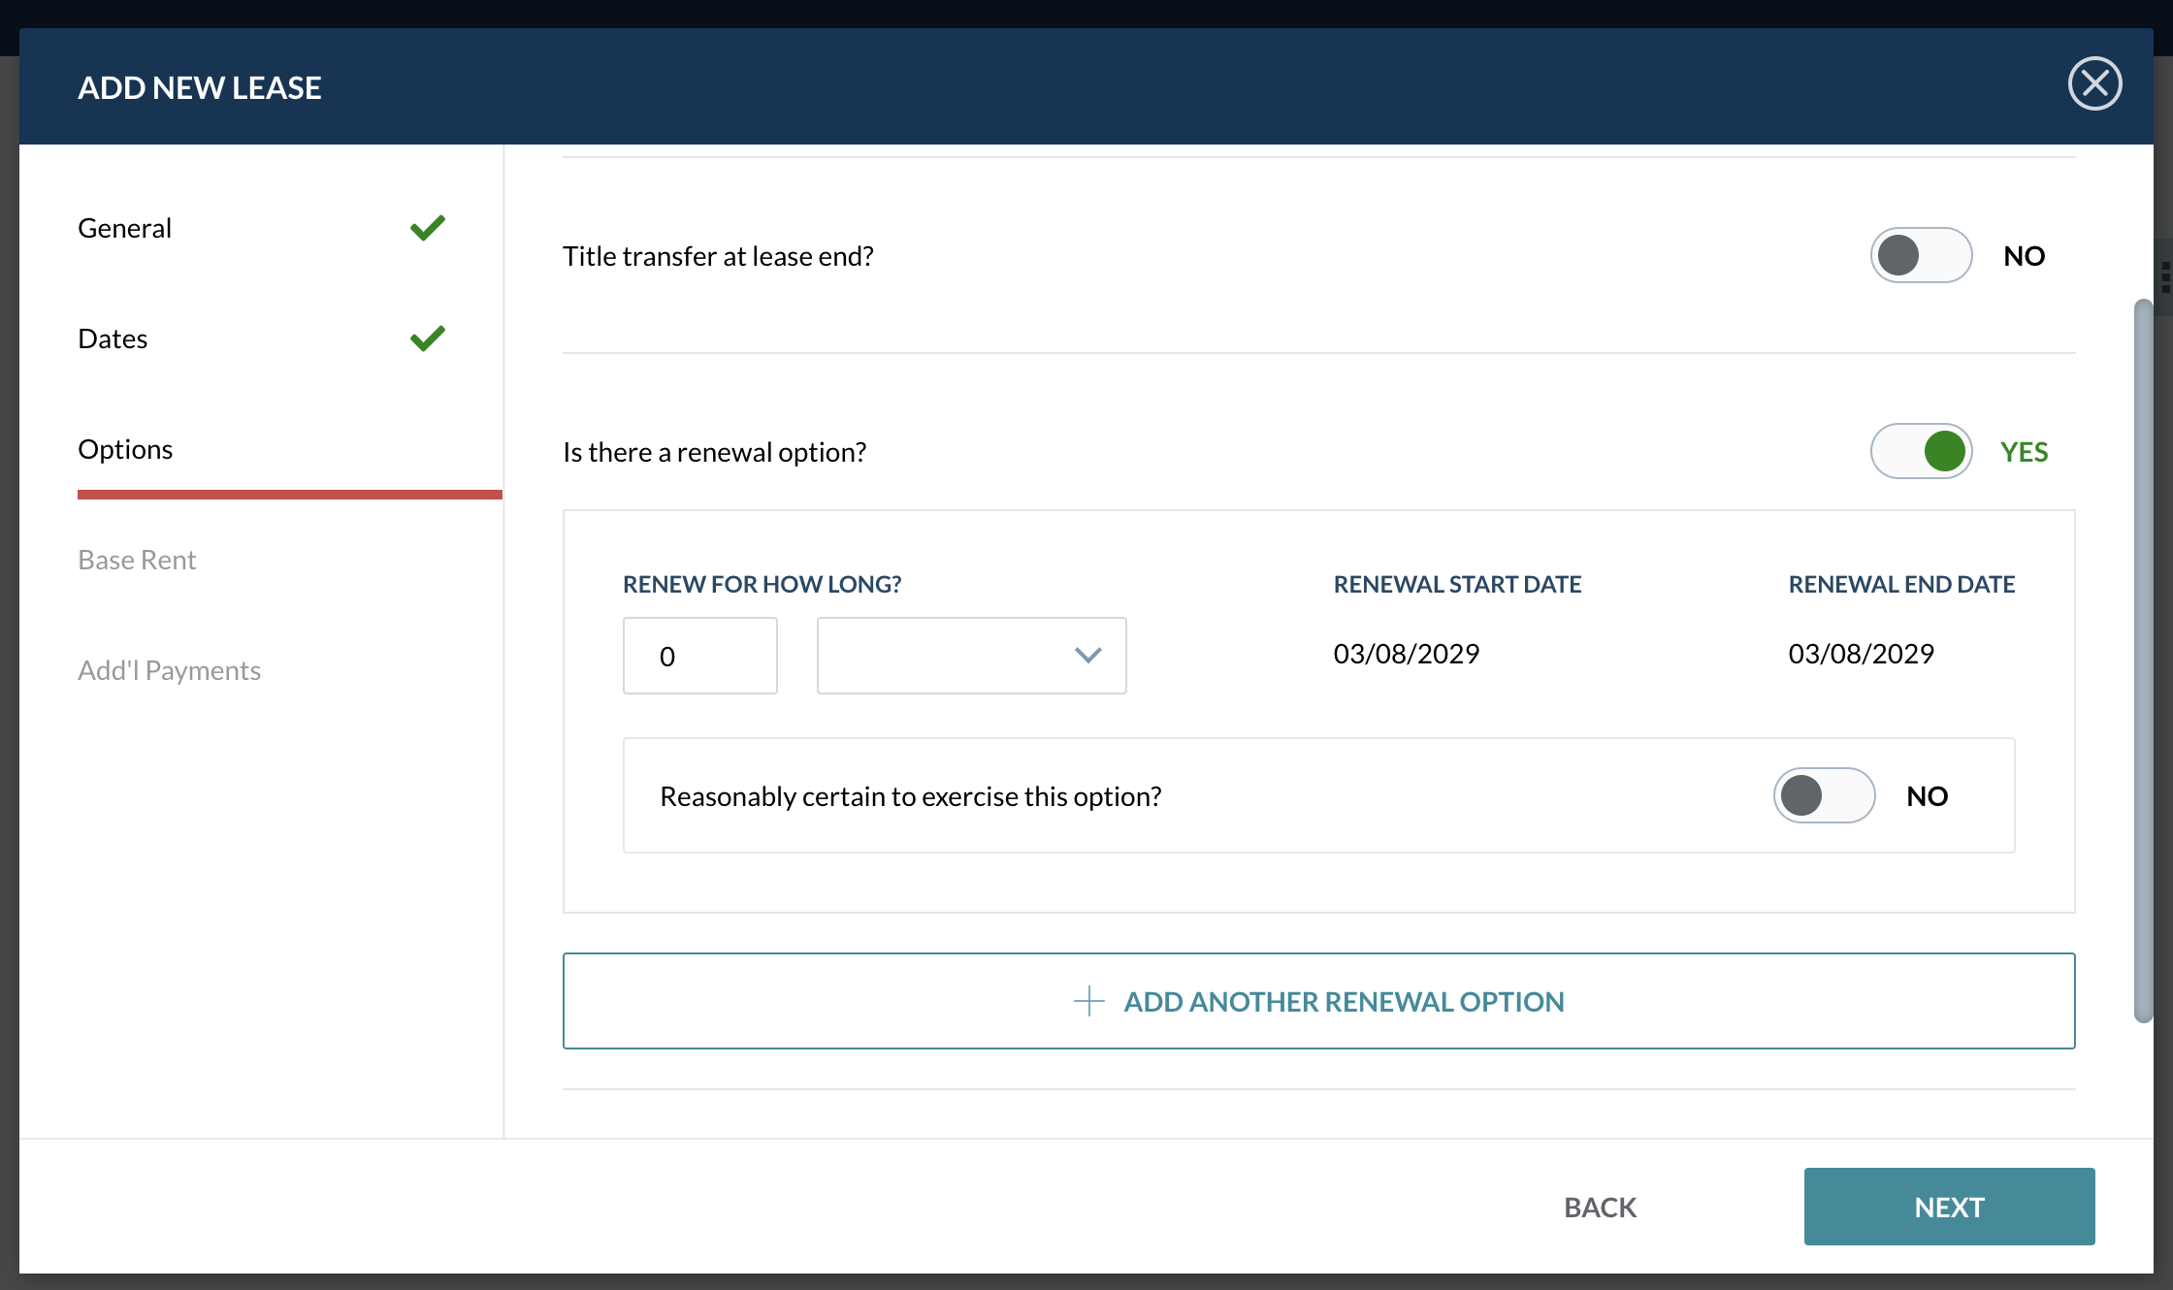This screenshot has height=1290, width=2173.
Task: Click green checkmark next to General
Action: tap(427, 228)
